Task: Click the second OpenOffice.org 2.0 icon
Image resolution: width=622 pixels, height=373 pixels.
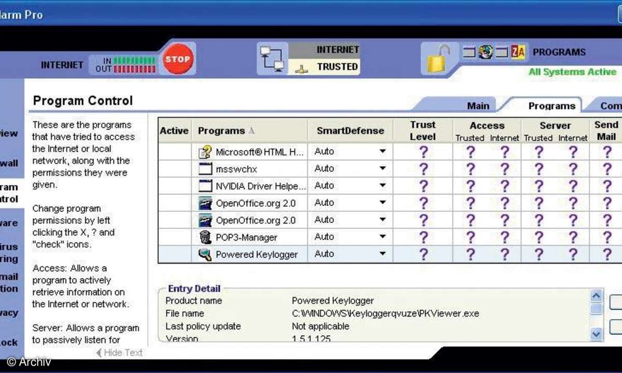Action: tap(206, 220)
